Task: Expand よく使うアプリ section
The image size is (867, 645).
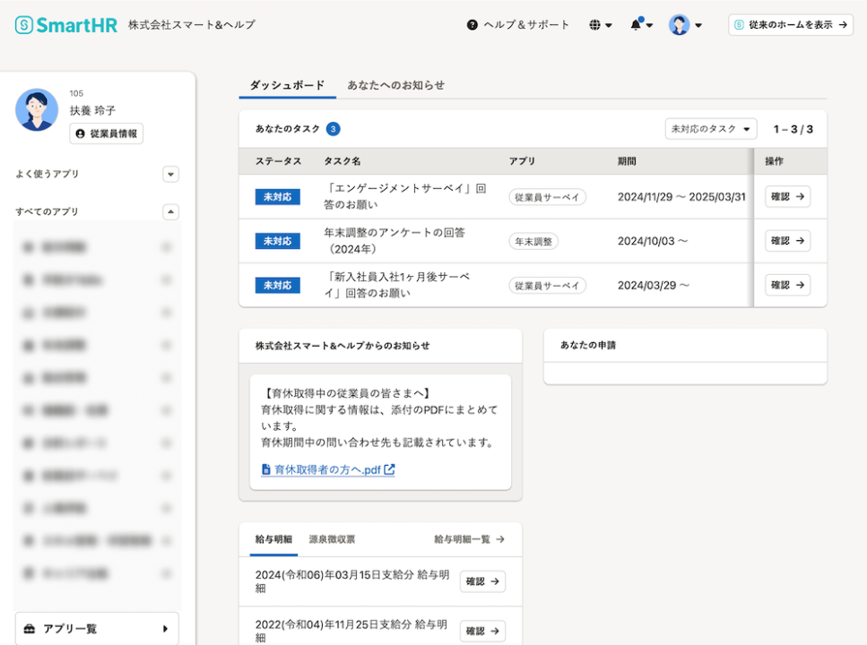Action: point(171,174)
